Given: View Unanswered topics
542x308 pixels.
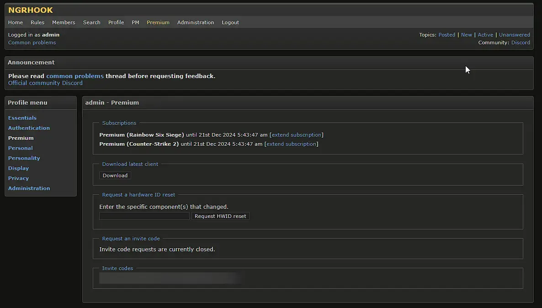Looking at the screenshot, I should pyautogui.click(x=514, y=35).
